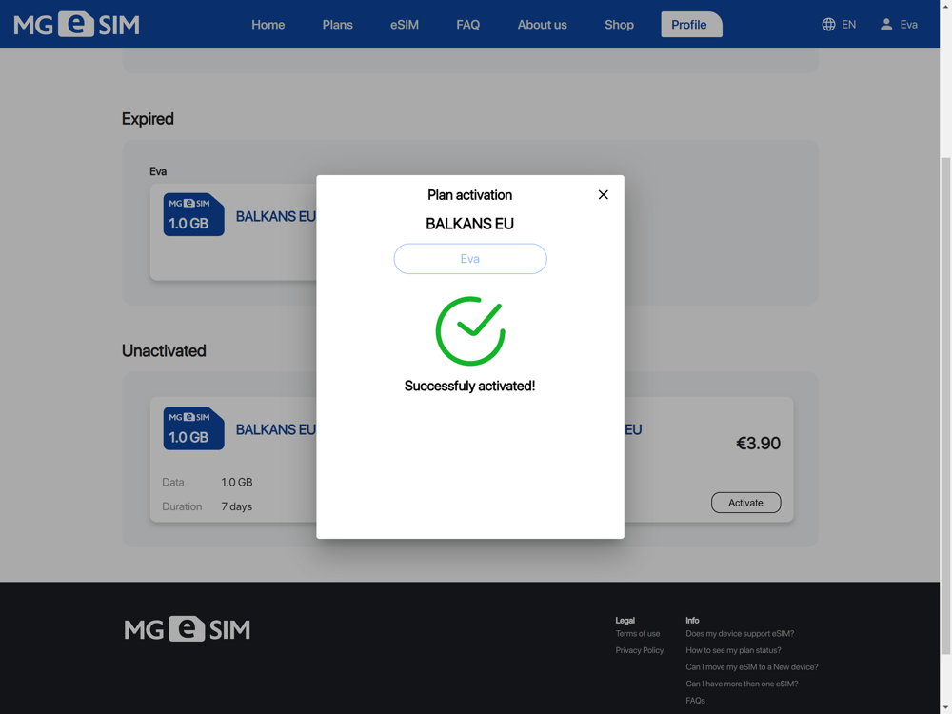Image resolution: width=952 pixels, height=714 pixels.
Task: Open the Plans menu item
Action: coord(337,25)
